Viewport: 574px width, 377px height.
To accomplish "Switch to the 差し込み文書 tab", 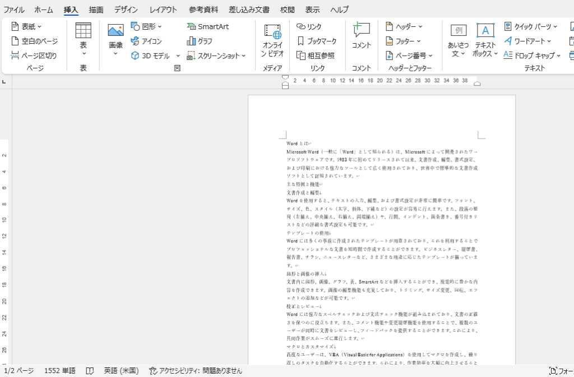I will tap(249, 10).
